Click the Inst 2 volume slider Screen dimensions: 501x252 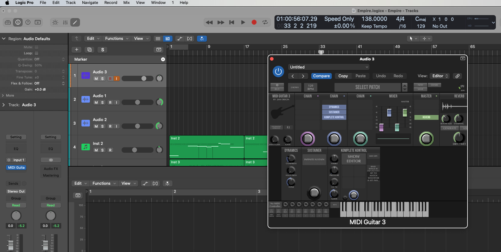[138, 150]
